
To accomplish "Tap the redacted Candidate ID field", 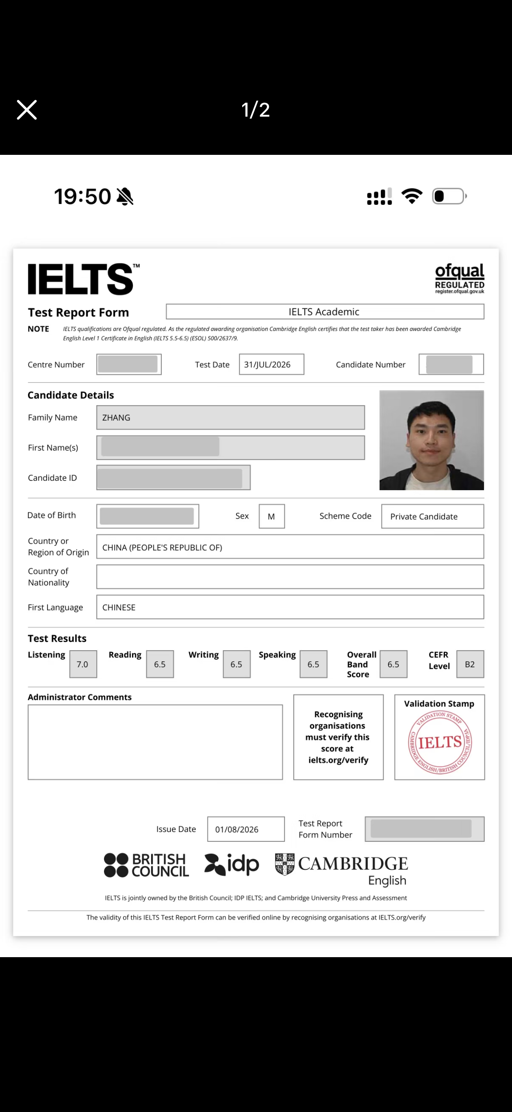I will coord(173,478).
